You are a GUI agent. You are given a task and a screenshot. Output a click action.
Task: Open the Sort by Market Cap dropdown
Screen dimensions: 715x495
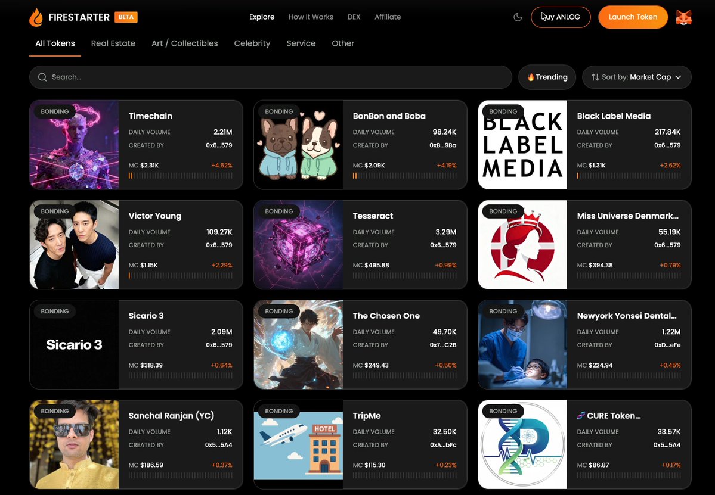[x=636, y=77]
